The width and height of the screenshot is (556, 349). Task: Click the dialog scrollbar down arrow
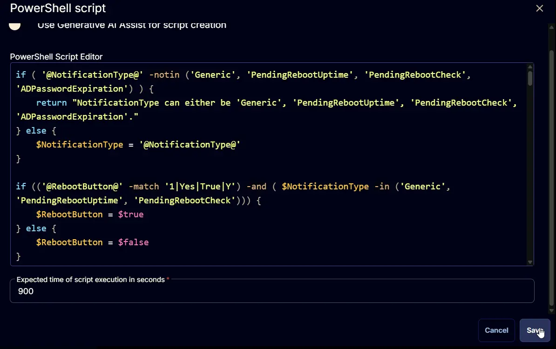pos(551,311)
